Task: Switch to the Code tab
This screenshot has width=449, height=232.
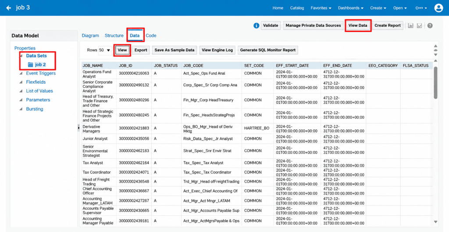Action: tap(151, 36)
